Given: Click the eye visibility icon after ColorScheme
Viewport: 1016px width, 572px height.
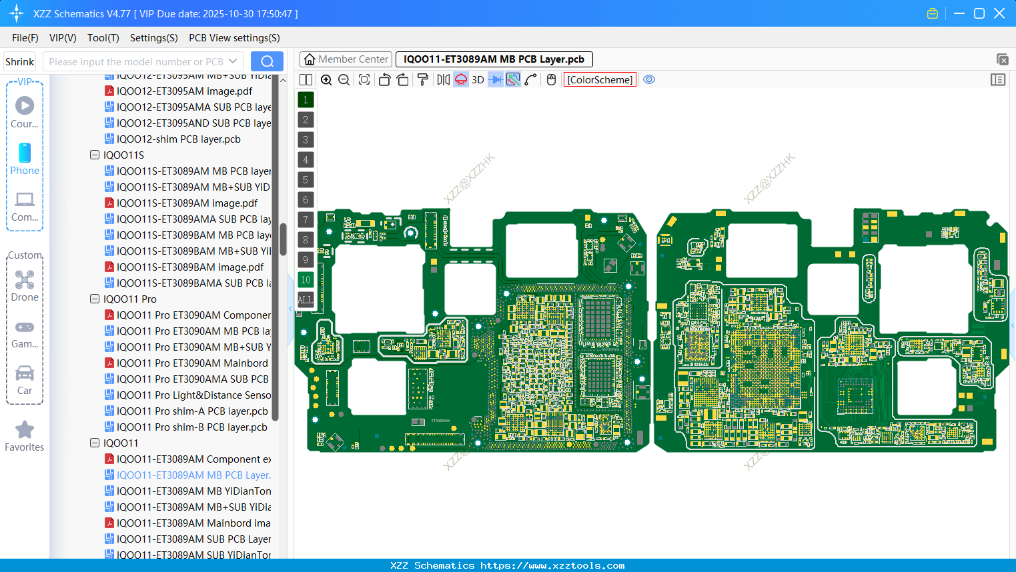Looking at the screenshot, I should [649, 79].
